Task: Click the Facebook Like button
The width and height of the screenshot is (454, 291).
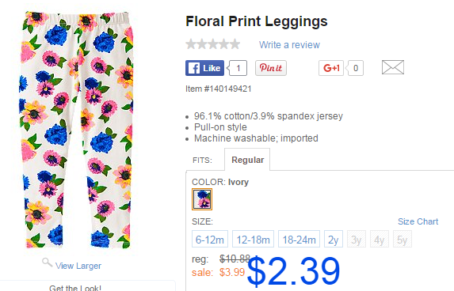Action: point(204,68)
